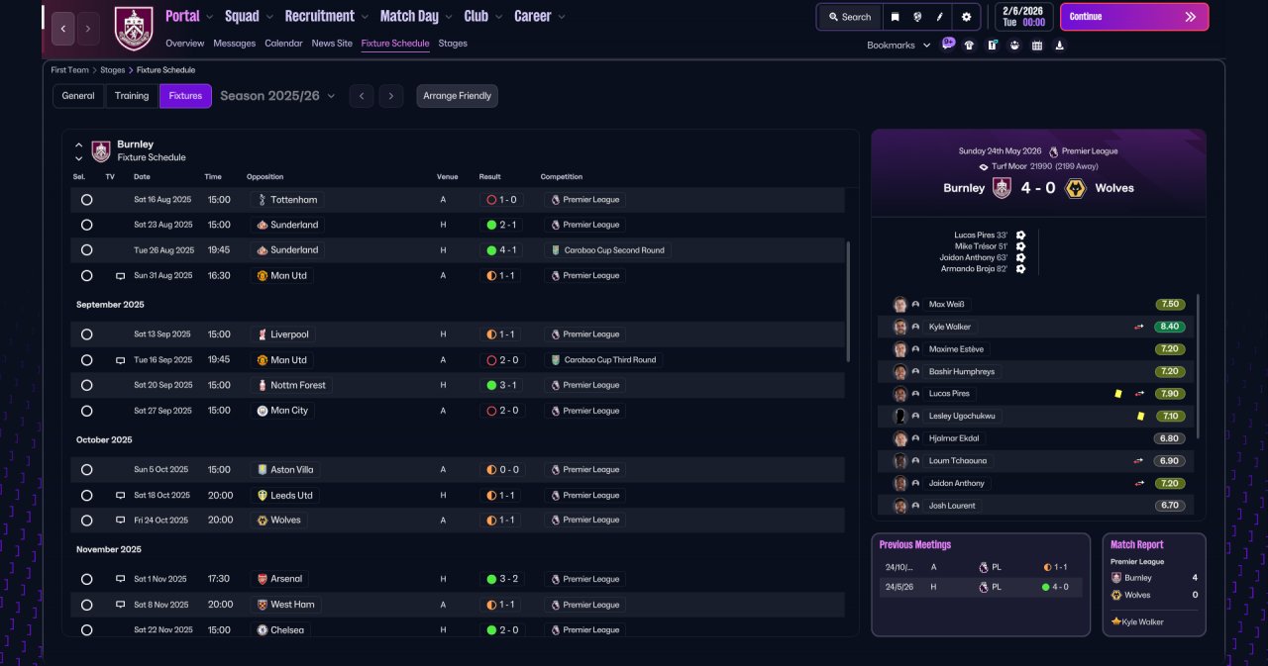This screenshot has height=666, width=1268.
Task: Expand the Portal menu dropdown
Action: point(211,17)
